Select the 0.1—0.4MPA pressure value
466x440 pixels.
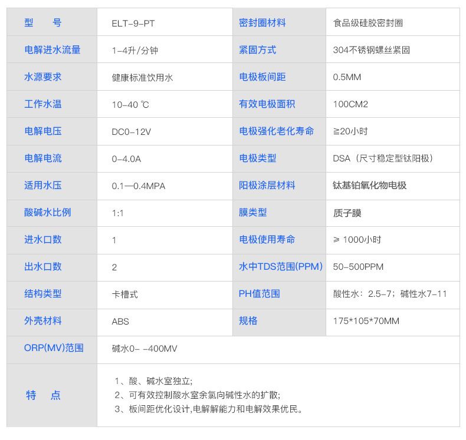coord(139,186)
